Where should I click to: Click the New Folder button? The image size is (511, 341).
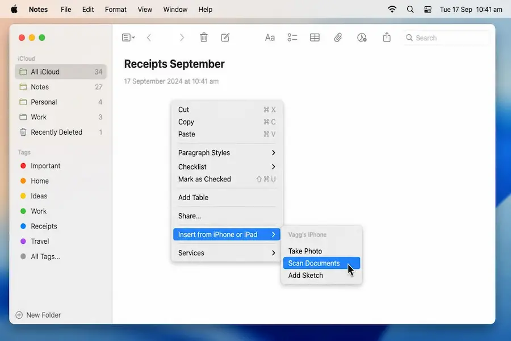[x=39, y=315]
